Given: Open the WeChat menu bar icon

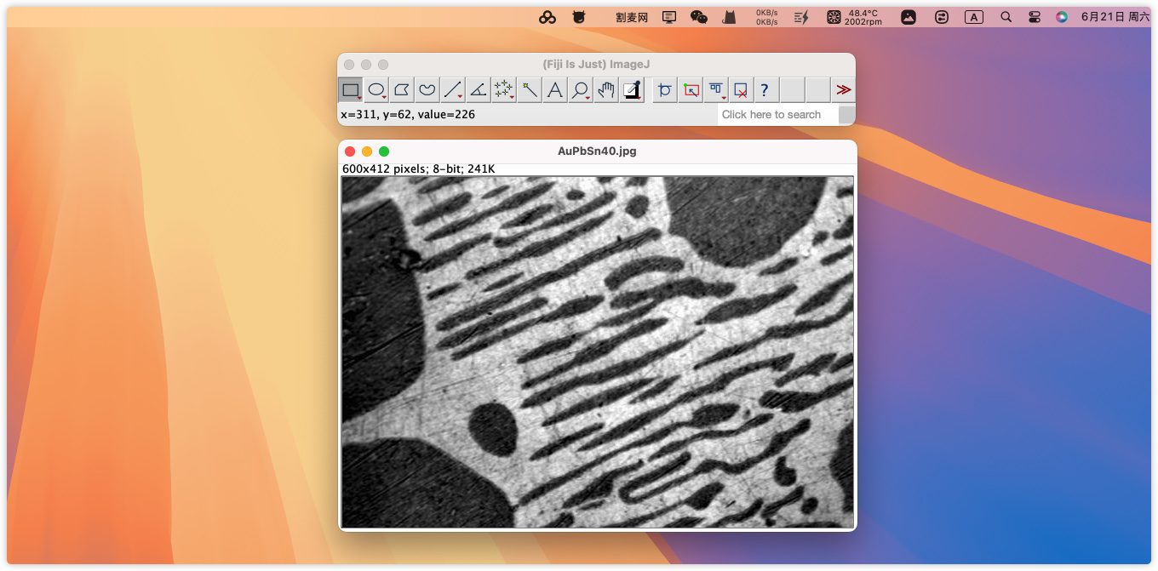Looking at the screenshot, I should (x=698, y=17).
